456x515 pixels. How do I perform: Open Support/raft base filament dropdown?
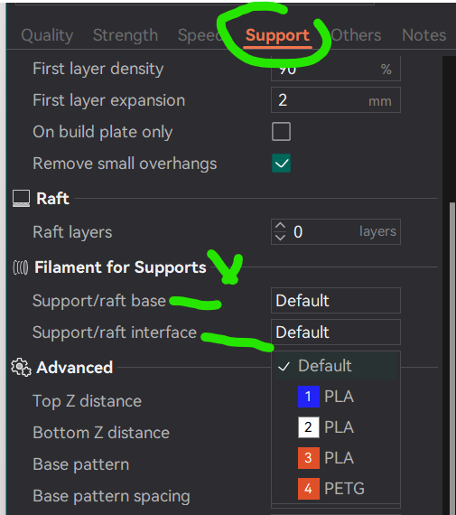click(x=336, y=301)
